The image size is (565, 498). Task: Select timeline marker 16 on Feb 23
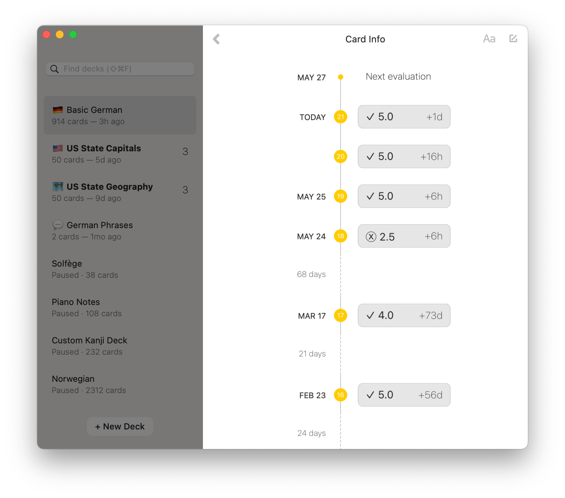(x=341, y=395)
